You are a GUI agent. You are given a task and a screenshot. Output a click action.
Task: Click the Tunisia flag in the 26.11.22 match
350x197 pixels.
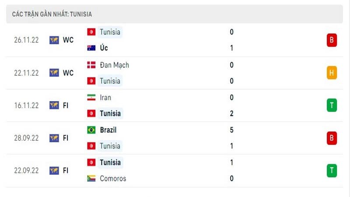pos(91,32)
